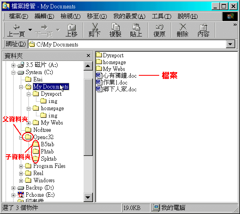Collapse the My Documents tree node

pyautogui.click(x=21, y=87)
